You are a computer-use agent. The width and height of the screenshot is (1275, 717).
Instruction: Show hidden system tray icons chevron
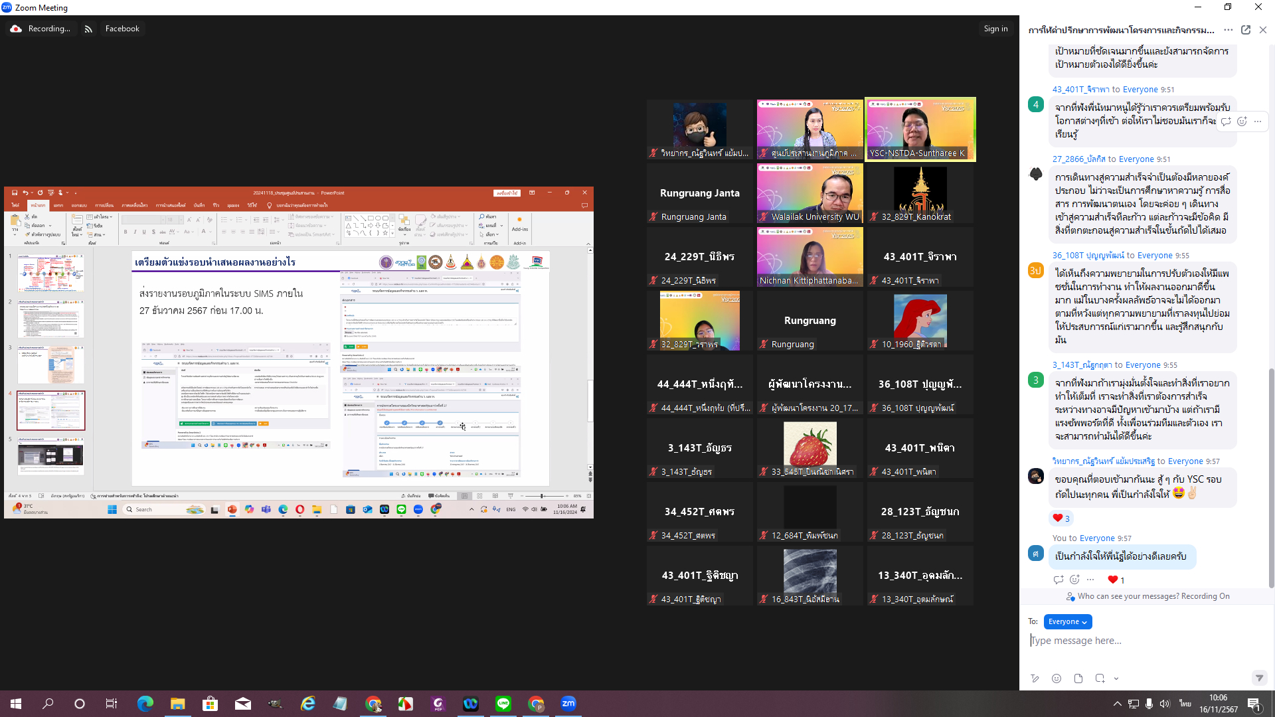pos(1117,704)
